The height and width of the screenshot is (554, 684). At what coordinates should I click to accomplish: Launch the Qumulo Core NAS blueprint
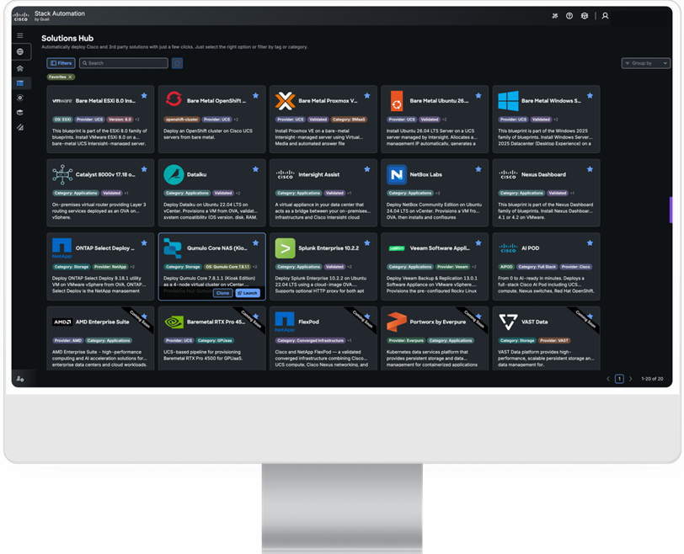(x=248, y=293)
